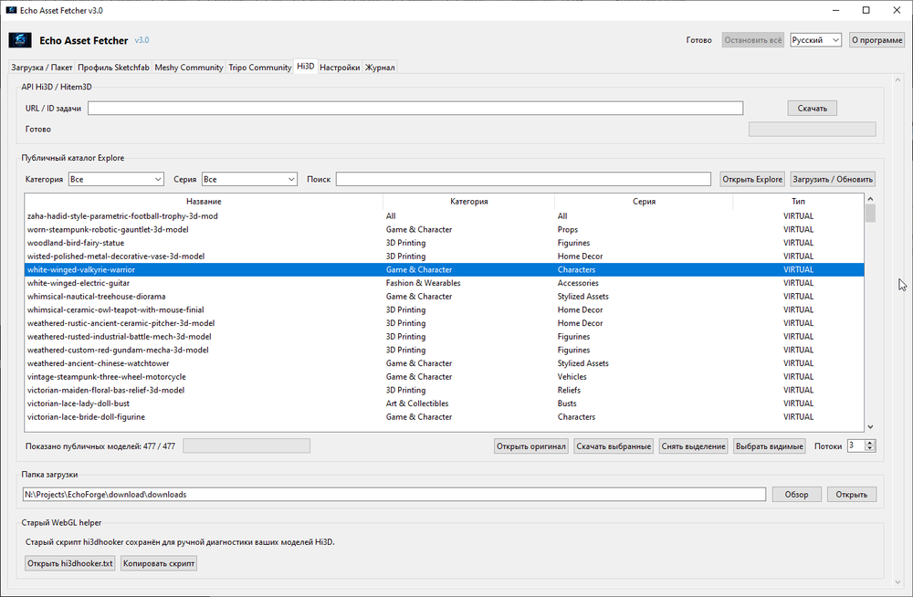The image size is (913, 597).
Task: Switch to the Журнал tab
Action: [380, 68]
